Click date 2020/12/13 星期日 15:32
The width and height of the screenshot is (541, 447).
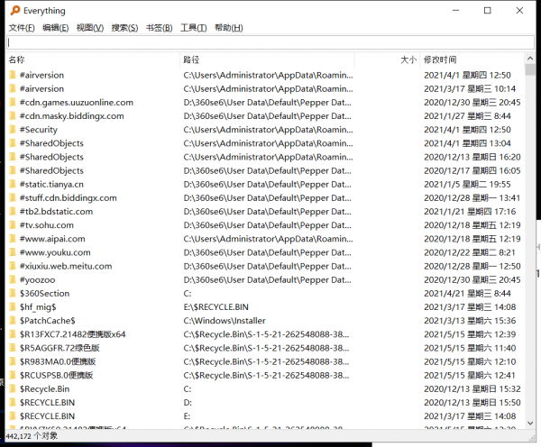click(x=472, y=389)
